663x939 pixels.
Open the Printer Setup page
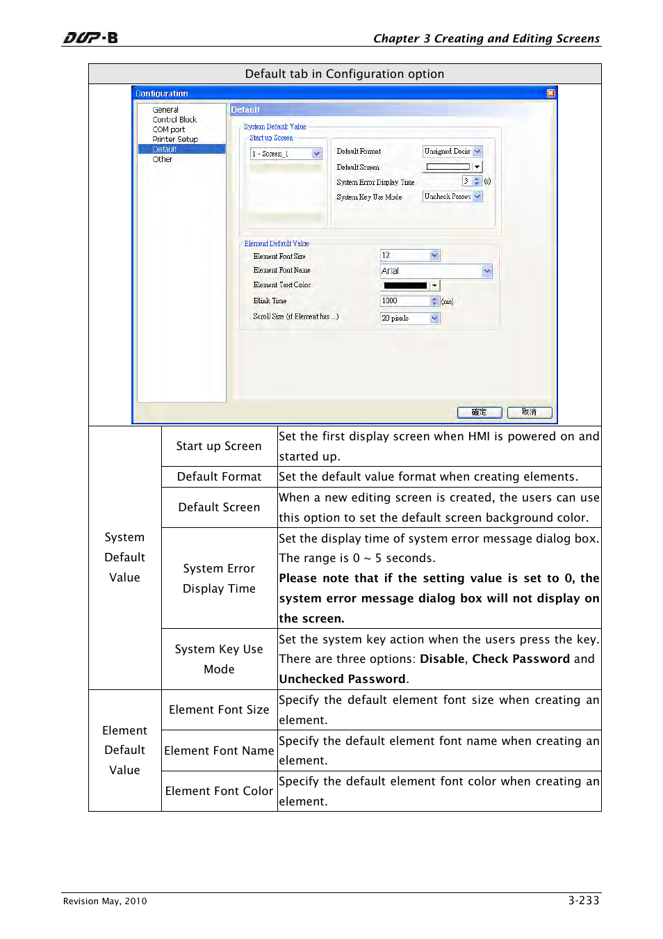coord(175,139)
